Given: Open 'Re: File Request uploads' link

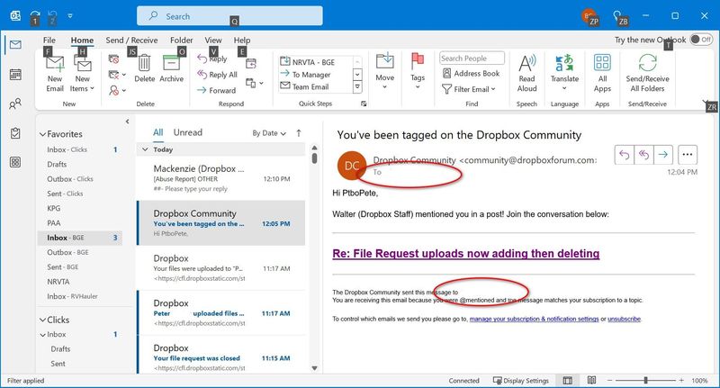Looking at the screenshot, I should 465,254.
